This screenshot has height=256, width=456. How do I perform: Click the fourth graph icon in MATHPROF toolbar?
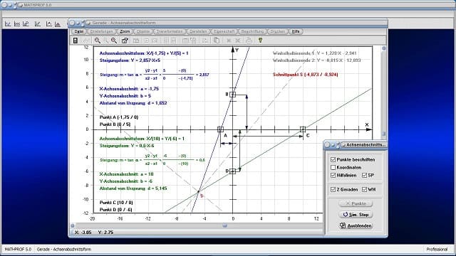38,23
